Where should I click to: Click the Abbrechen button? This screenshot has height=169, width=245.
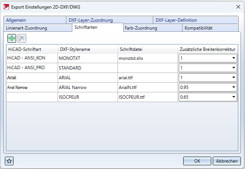click(227, 161)
